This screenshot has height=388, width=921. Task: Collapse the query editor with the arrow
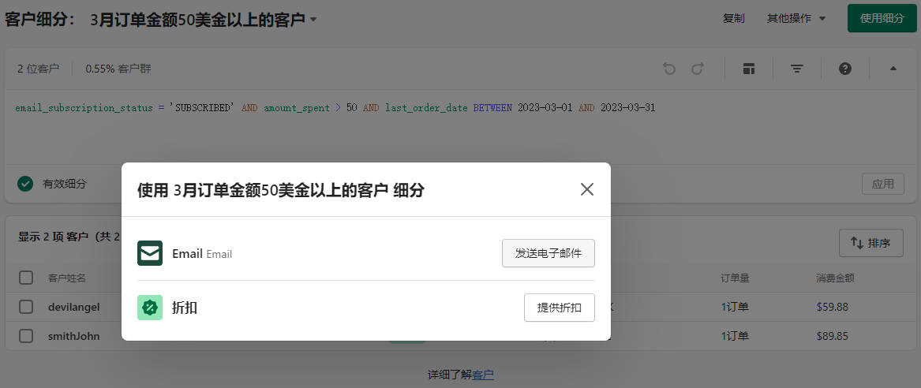[x=893, y=69]
